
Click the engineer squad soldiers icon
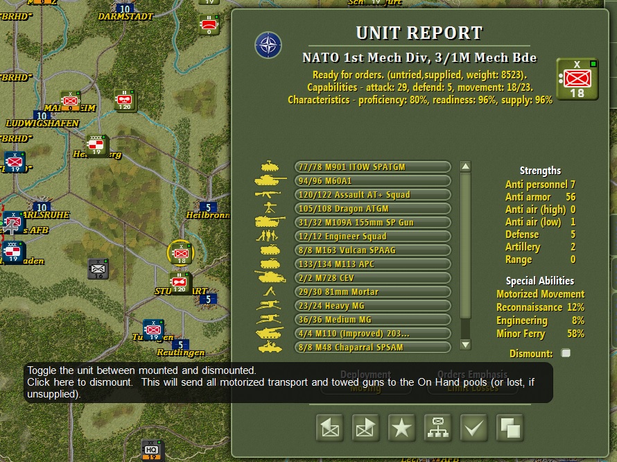click(x=268, y=236)
